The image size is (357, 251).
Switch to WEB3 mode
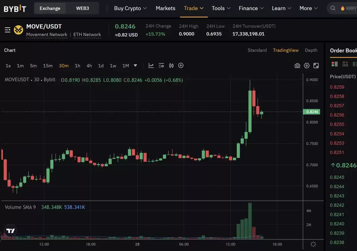point(82,8)
